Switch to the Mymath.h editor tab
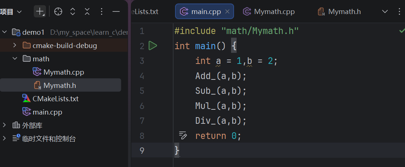 [339, 11]
